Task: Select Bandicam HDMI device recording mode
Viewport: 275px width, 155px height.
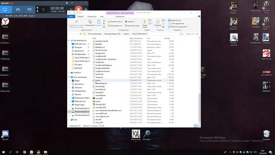Action: [x=29, y=9]
